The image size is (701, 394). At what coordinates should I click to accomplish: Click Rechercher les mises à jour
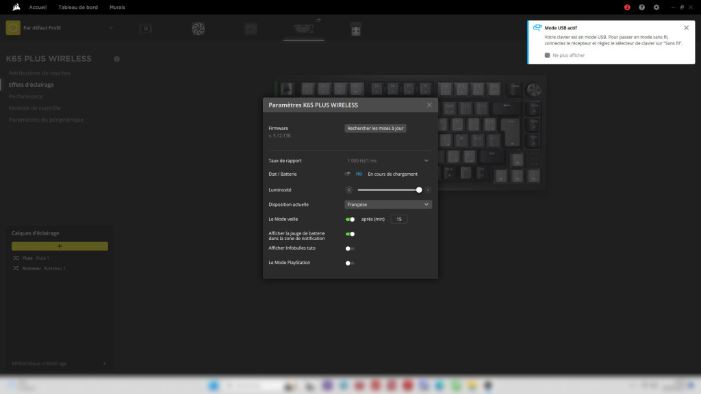[375, 128]
